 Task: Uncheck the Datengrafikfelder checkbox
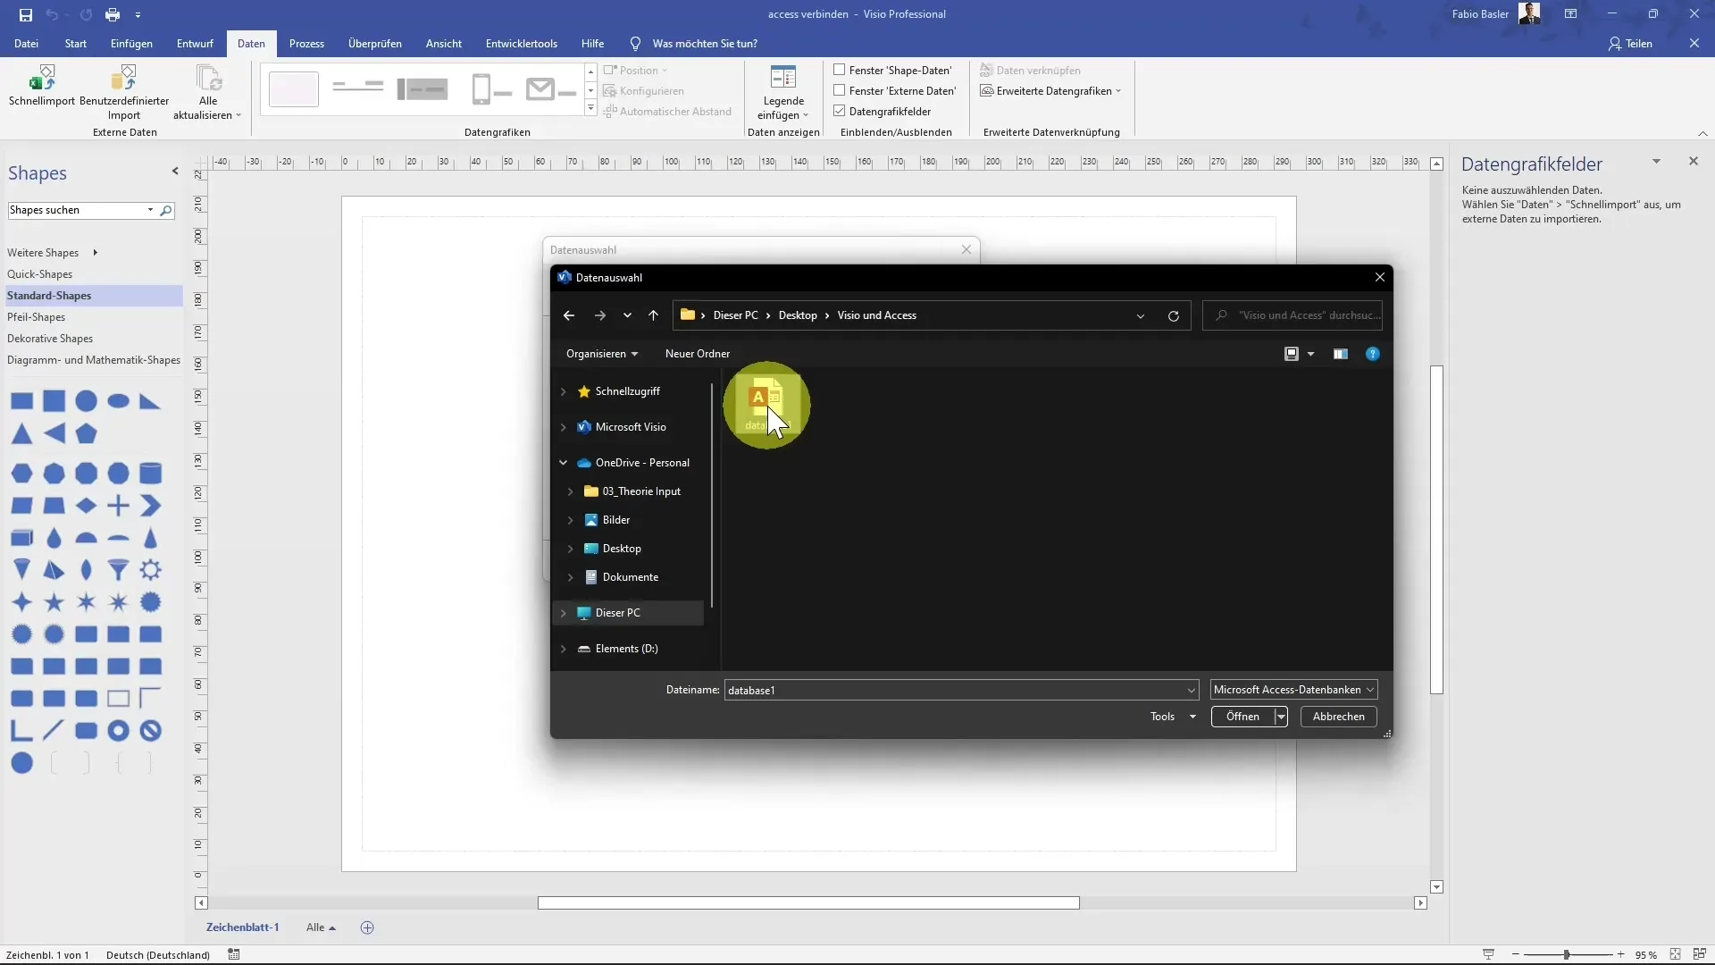(x=840, y=111)
